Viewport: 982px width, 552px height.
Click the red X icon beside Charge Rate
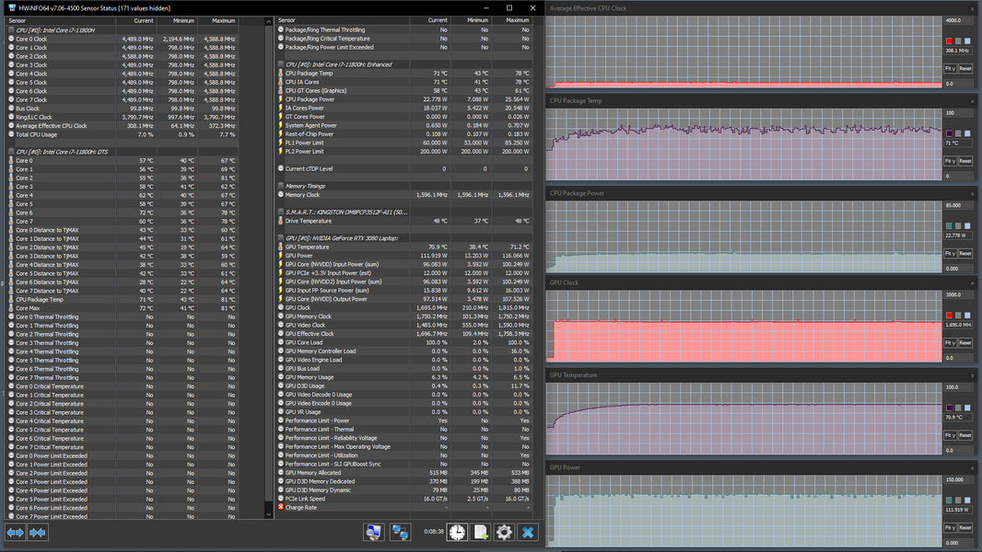[281, 507]
